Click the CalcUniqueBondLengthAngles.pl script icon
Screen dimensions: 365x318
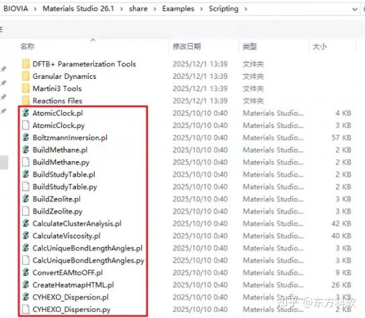26,248
